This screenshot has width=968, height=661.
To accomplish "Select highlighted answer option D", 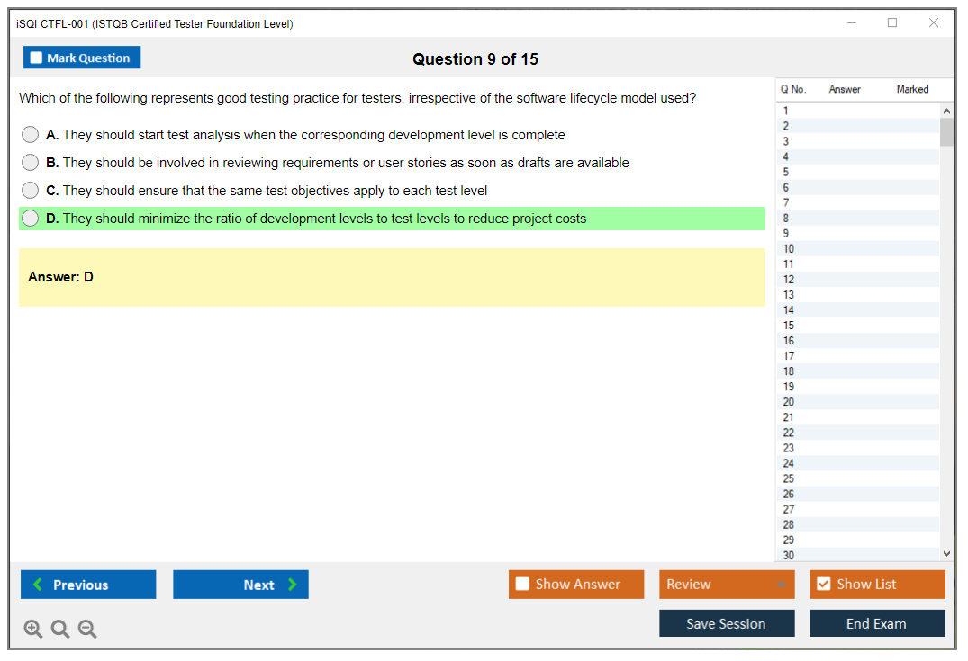I will click(x=31, y=219).
